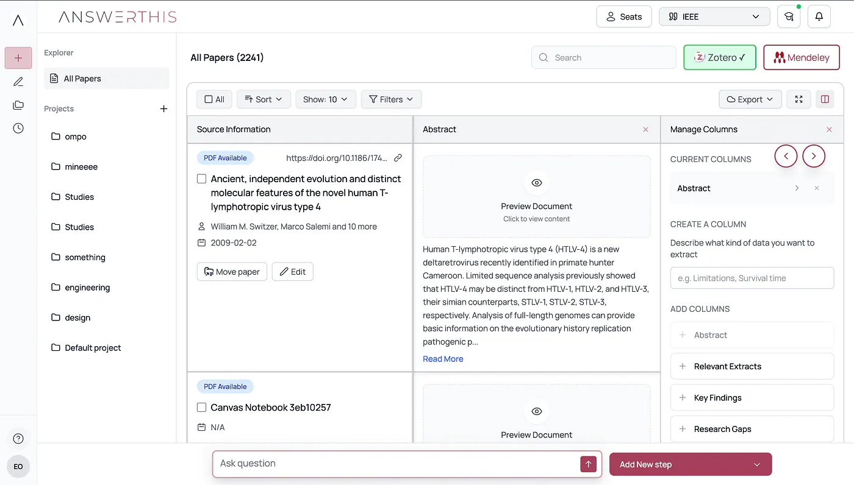Open the Filters dropdown
Viewport: 854px width, 485px height.
[391, 99]
